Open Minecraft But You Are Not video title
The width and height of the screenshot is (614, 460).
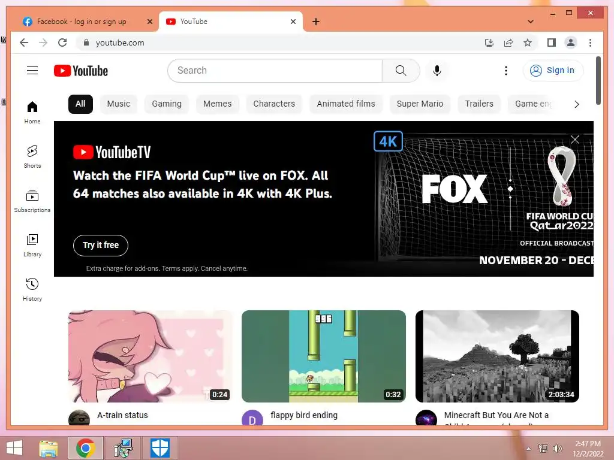click(x=496, y=415)
